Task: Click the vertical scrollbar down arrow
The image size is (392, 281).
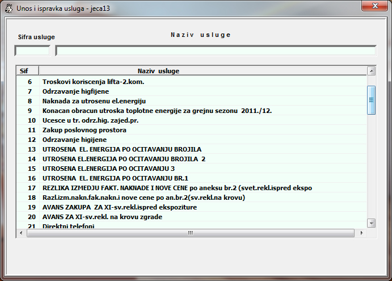Action: point(371,223)
